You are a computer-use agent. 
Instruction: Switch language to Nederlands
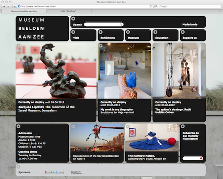pos(190,24)
